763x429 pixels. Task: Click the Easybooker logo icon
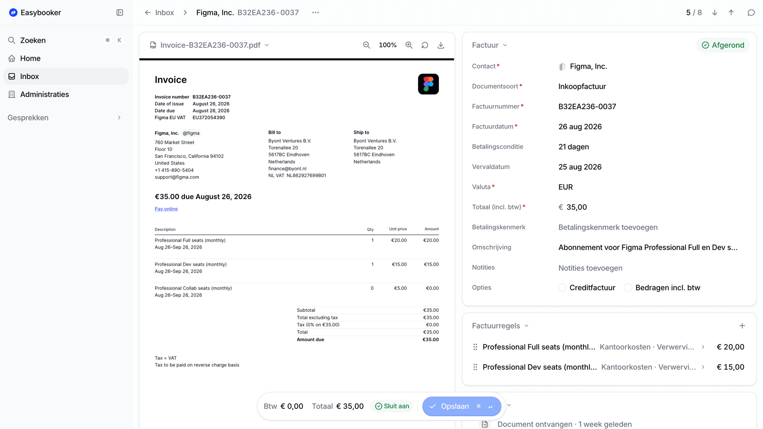pyautogui.click(x=13, y=12)
